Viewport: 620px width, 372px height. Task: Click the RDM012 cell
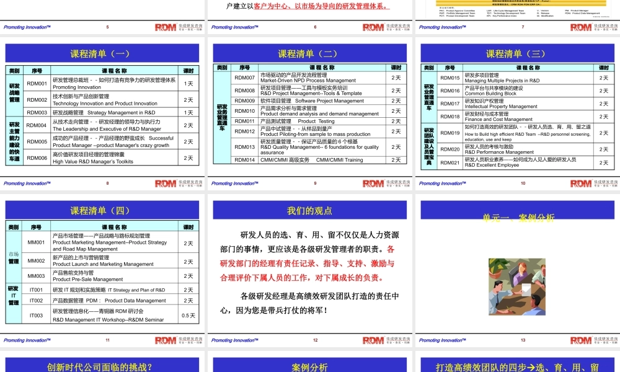(x=244, y=131)
